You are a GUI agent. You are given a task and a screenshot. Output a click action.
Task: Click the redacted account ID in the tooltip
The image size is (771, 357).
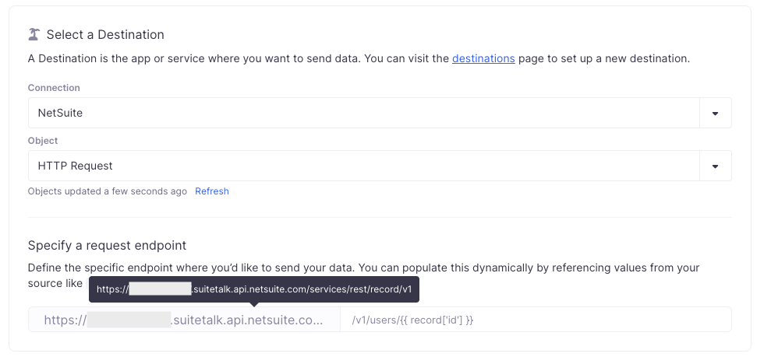click(x=160, y=289)
